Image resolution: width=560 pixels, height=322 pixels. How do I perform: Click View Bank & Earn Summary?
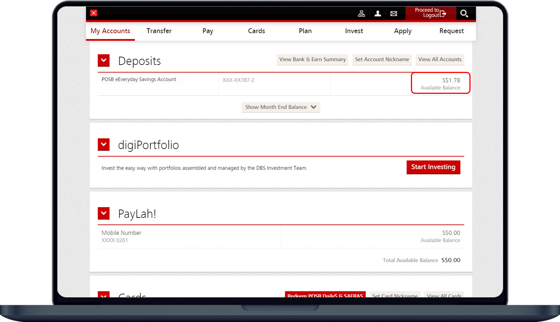313,60
